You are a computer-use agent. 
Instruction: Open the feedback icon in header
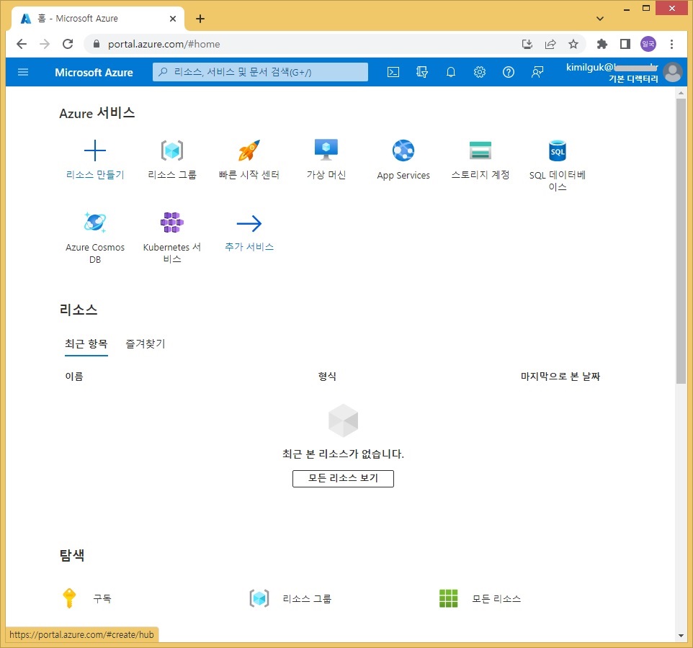pyautogui.click(x=537, y=72)
